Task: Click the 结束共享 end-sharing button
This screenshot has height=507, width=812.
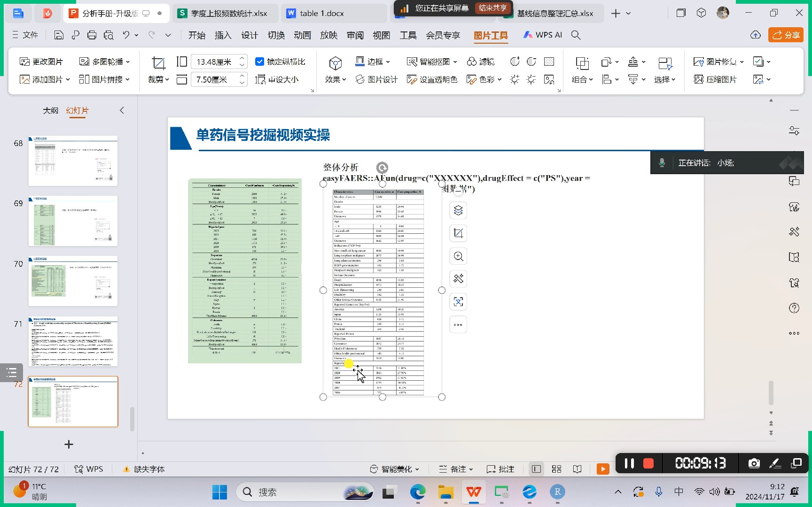Action: point(492,8)
